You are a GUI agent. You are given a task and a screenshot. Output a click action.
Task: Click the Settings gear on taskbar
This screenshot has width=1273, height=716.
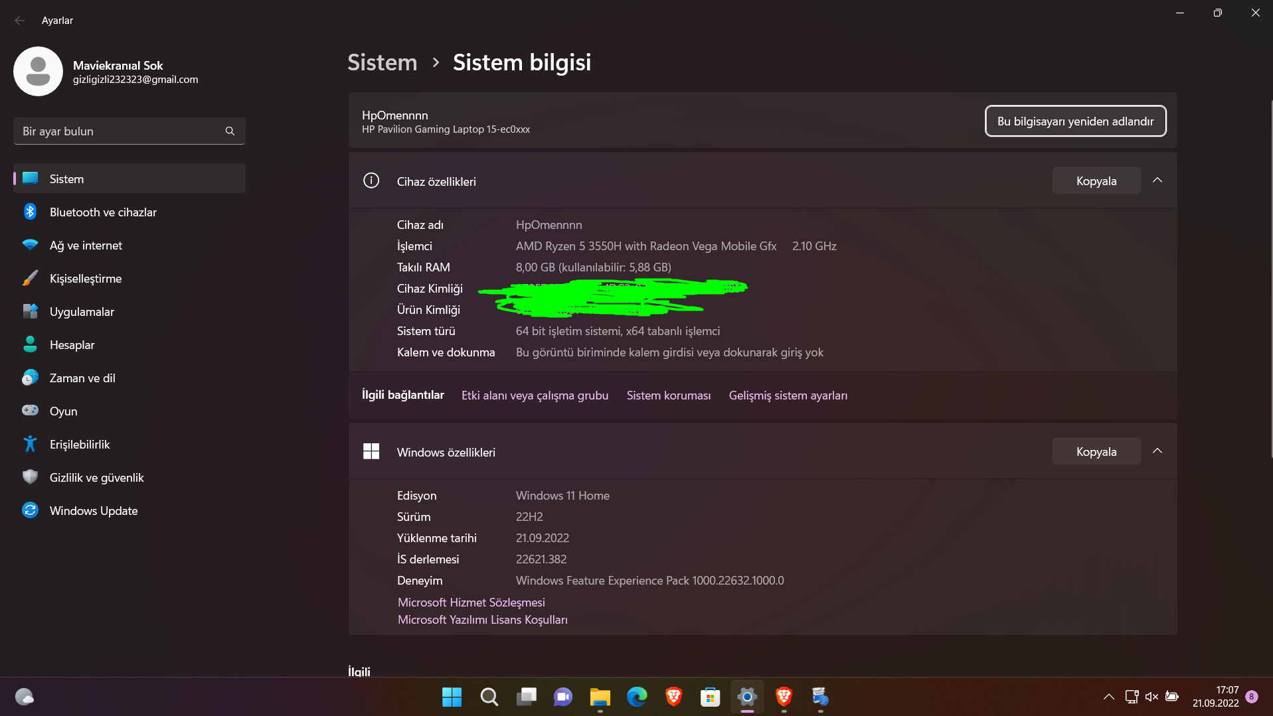(x=747, y=697)
